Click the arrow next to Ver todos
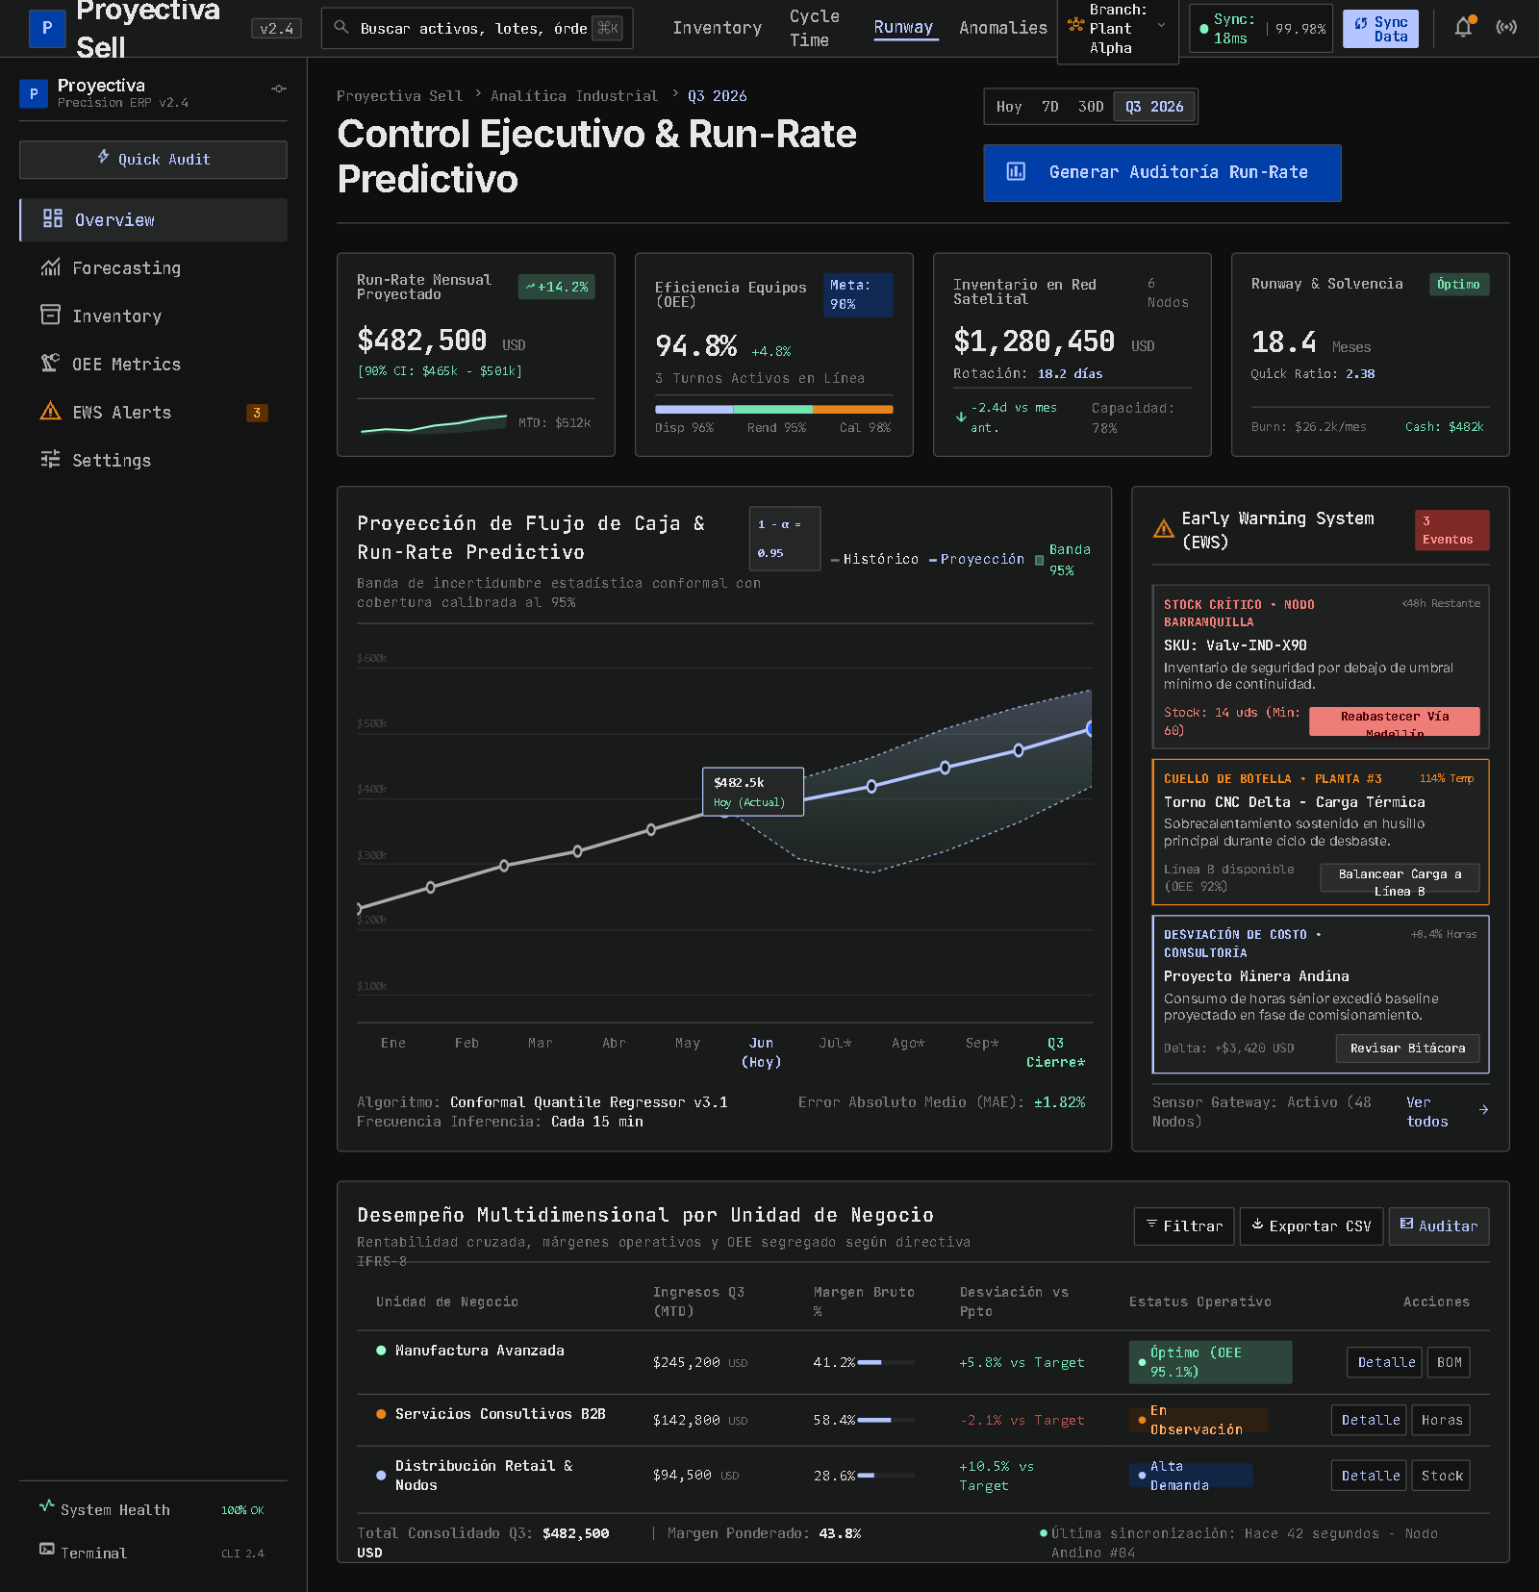This screenshot has height=1592, width=1539. point(1483,1110)
